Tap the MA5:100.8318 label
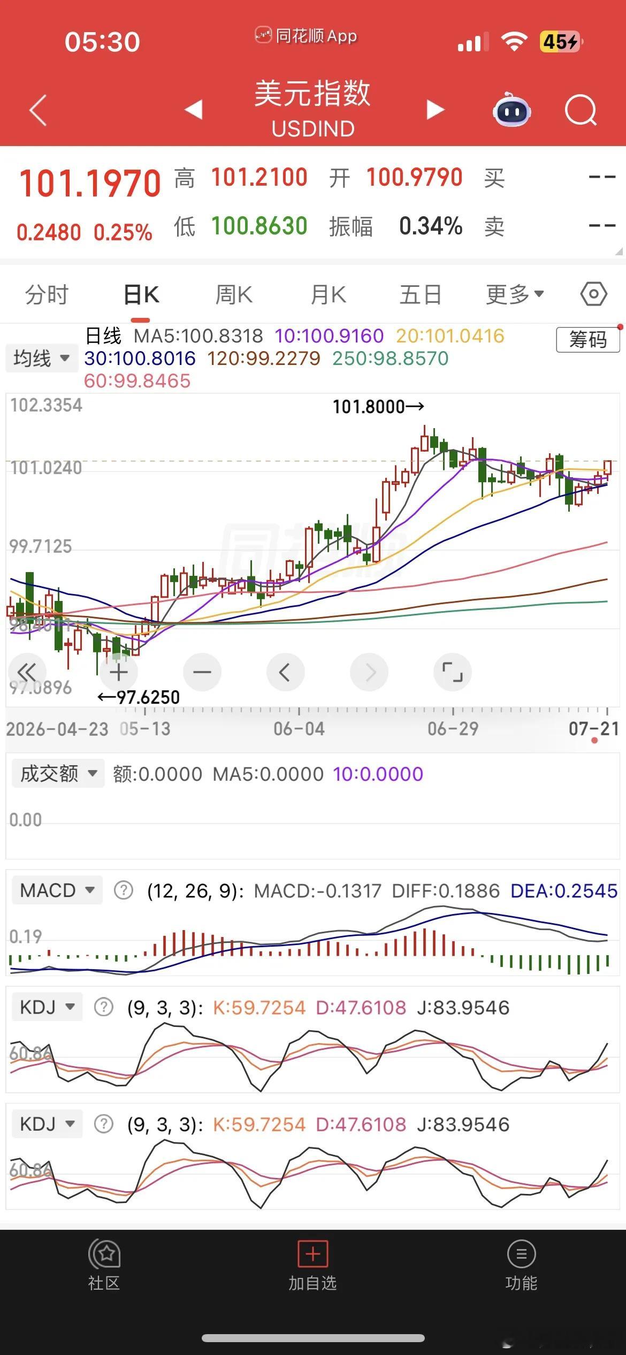 click(198, 336)
